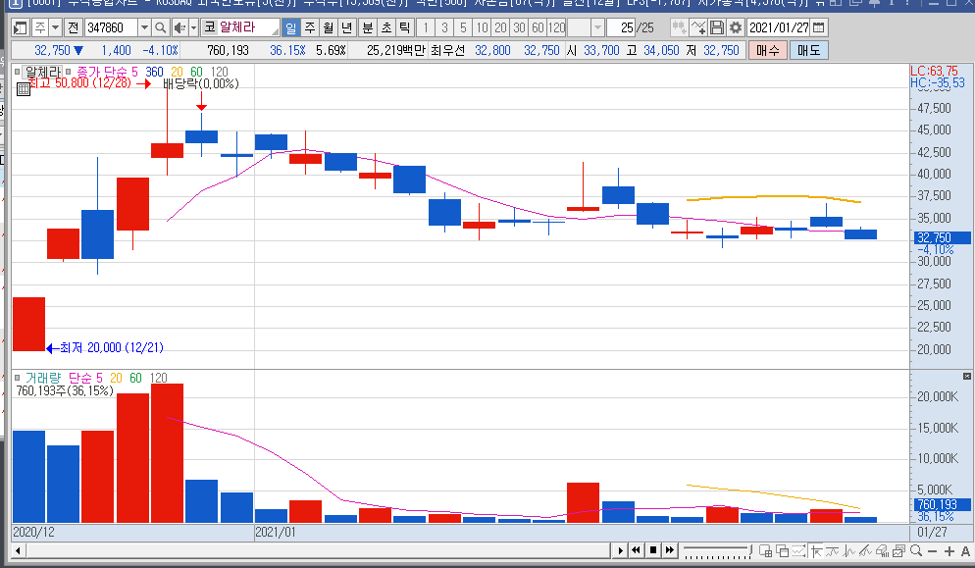
Task: Toggle the side panel layout icon
Action: pyautogui.click(x=21, y=27)
